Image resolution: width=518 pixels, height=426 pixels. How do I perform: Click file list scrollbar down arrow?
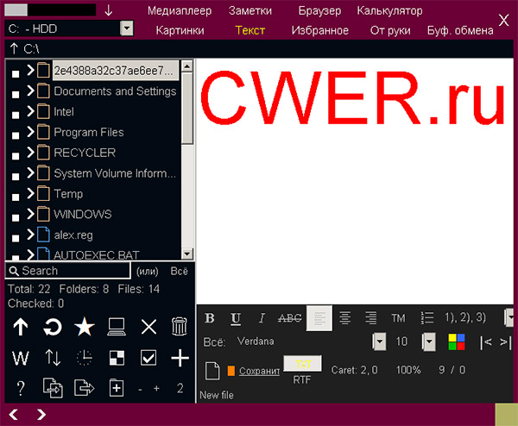187,254
